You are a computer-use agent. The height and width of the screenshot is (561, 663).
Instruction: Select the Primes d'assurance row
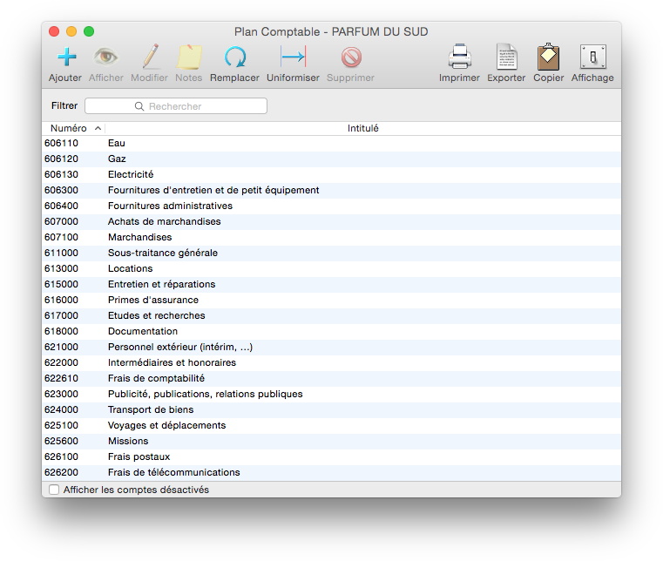(331, 300)
